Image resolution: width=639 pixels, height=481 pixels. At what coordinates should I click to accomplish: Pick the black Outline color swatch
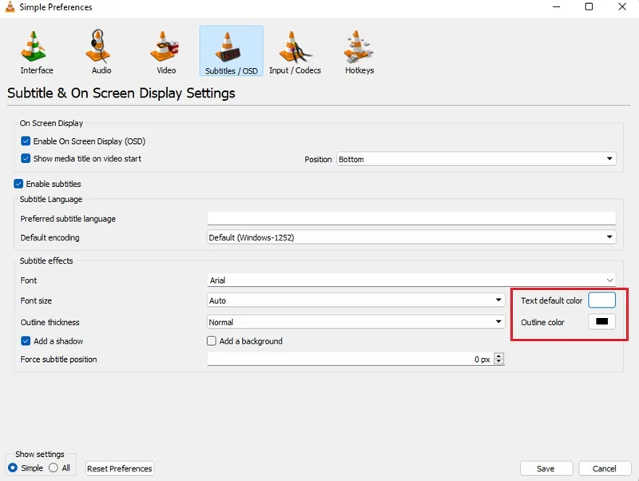click(x=601, y=322)
